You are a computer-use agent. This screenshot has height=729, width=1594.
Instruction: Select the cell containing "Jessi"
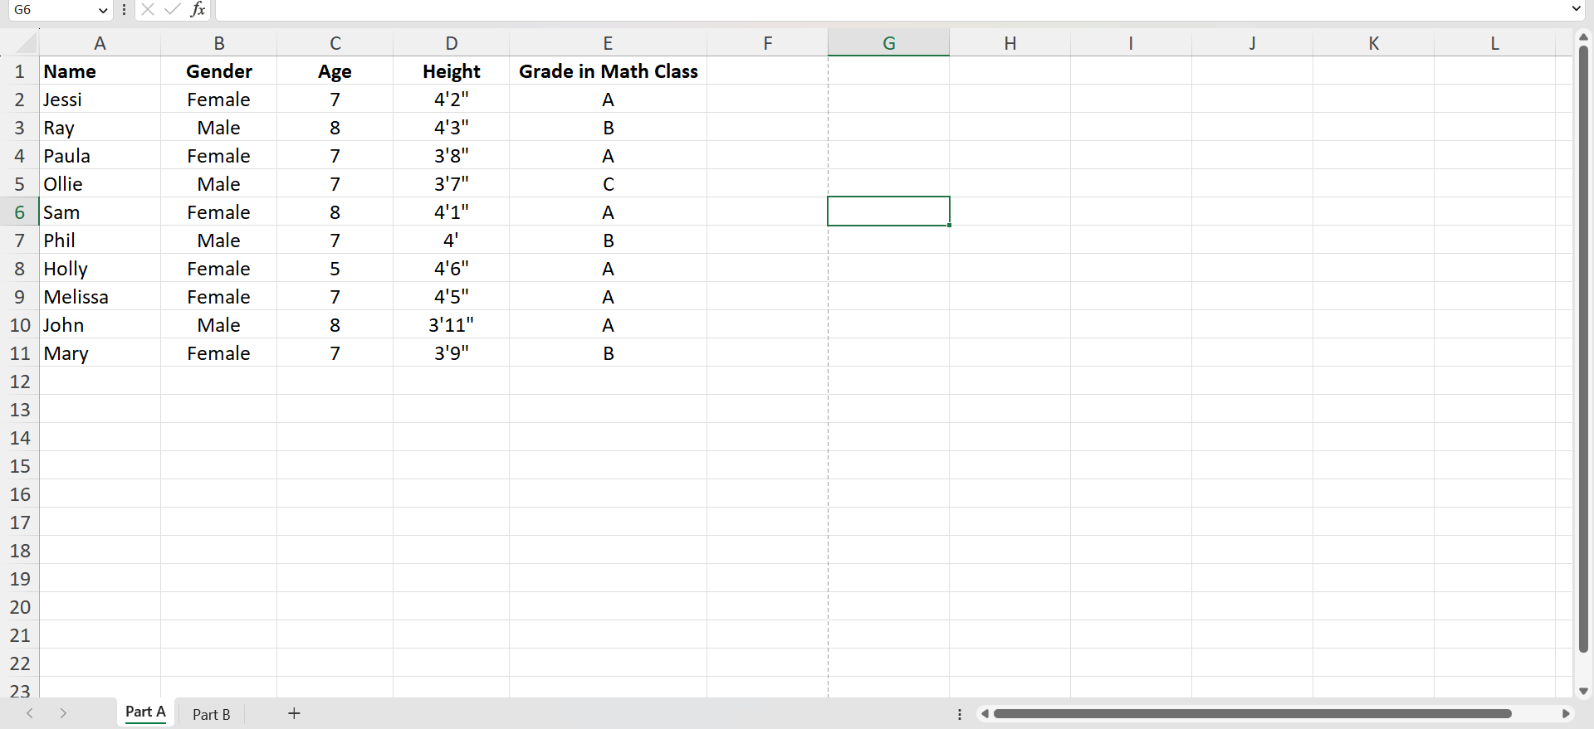point(100,100)
